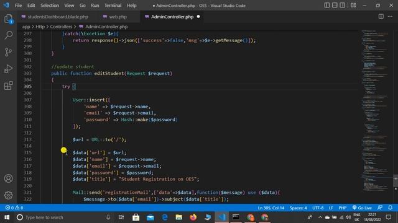Open the Explorer view in activity bar
Image resolution: width=398 pixels, height=223 pixels.
pyautogui.click(x=8, y=19)
